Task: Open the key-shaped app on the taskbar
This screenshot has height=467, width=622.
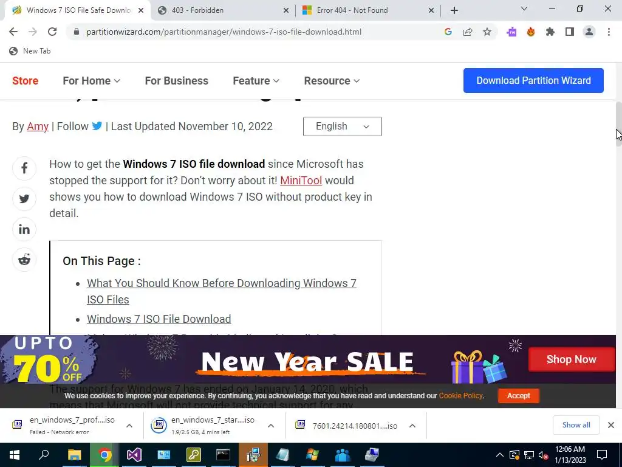Action: 194,455
